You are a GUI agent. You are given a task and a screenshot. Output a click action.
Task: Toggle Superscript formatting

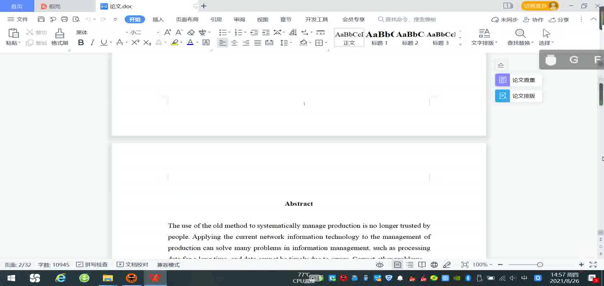click(135, 42)
